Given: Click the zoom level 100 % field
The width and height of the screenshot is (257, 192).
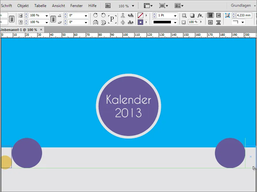Looking at the screenshot, I should (x=124, y=6).
